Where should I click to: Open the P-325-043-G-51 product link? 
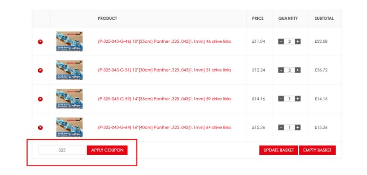point(164,70)
